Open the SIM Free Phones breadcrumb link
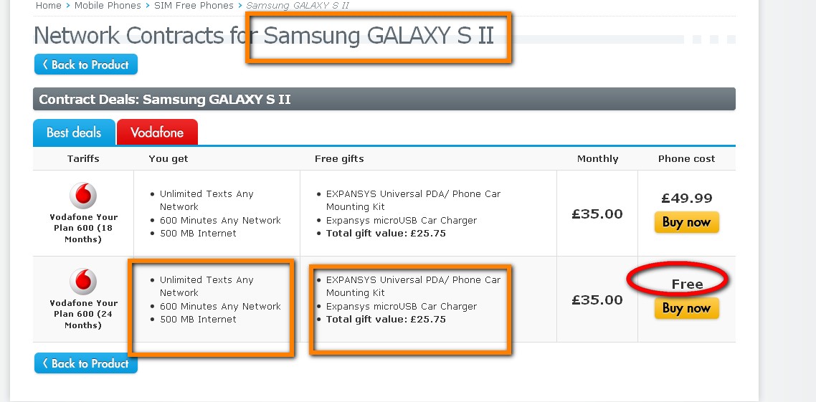The height and width of the screenshot is (402, 816). (x=194, y=6)
